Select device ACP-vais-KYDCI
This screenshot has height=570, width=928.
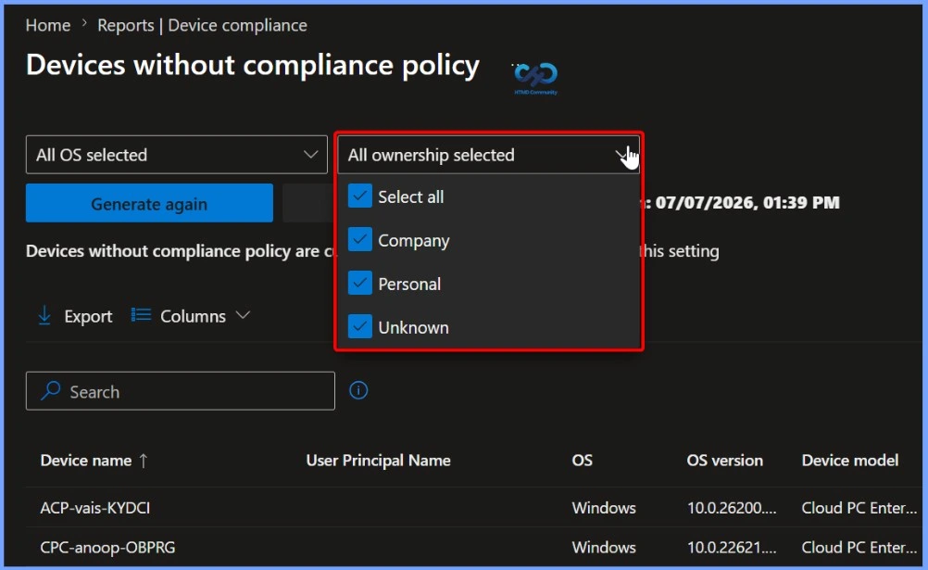click(x=95, y=508)
